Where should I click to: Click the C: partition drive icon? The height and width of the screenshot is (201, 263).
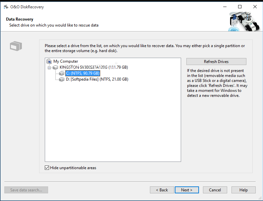click(x=62, y=73)
